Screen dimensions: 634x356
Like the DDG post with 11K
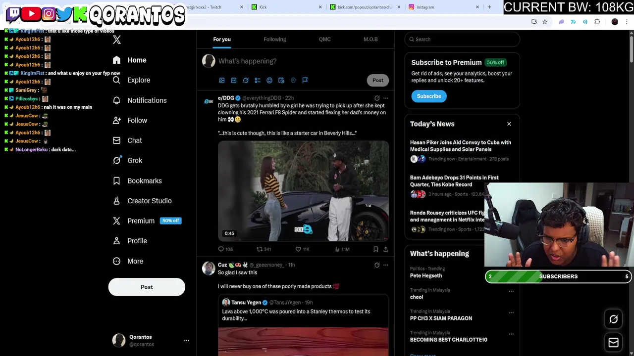tap(302, 249)
